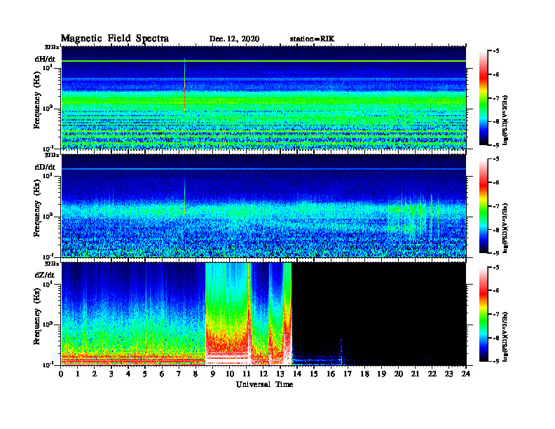This screenshot has width=555, height=429.
Task: Click the '-7' tick on dZ/dt color bar
Action: 496,314
